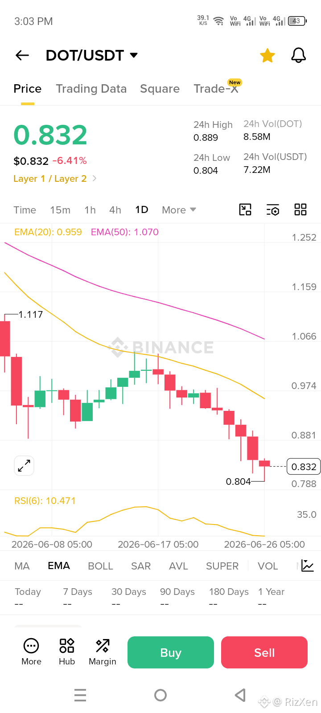321x713 pixels.
Task: Tap the 24h Vol(USDT) value 7.22M
Action: (x=257, y=170)
